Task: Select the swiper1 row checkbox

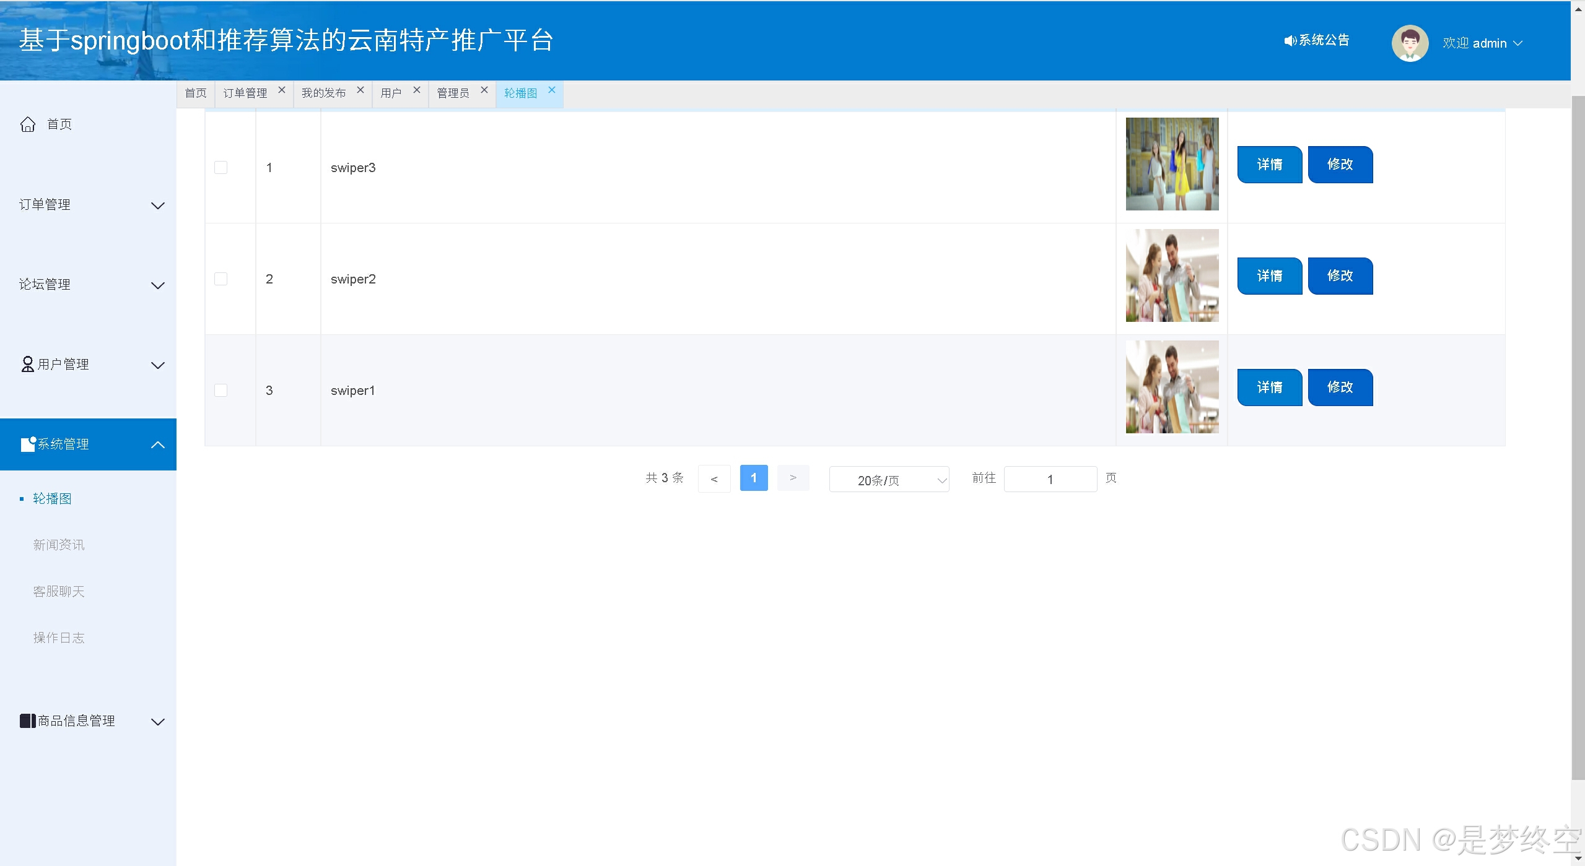Action: click(x=221, y=391)
